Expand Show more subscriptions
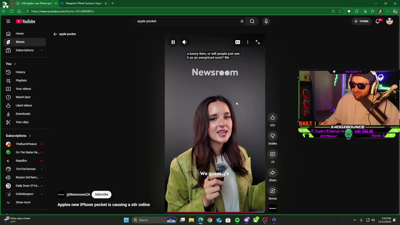The image size is (400, 225). 24,202
